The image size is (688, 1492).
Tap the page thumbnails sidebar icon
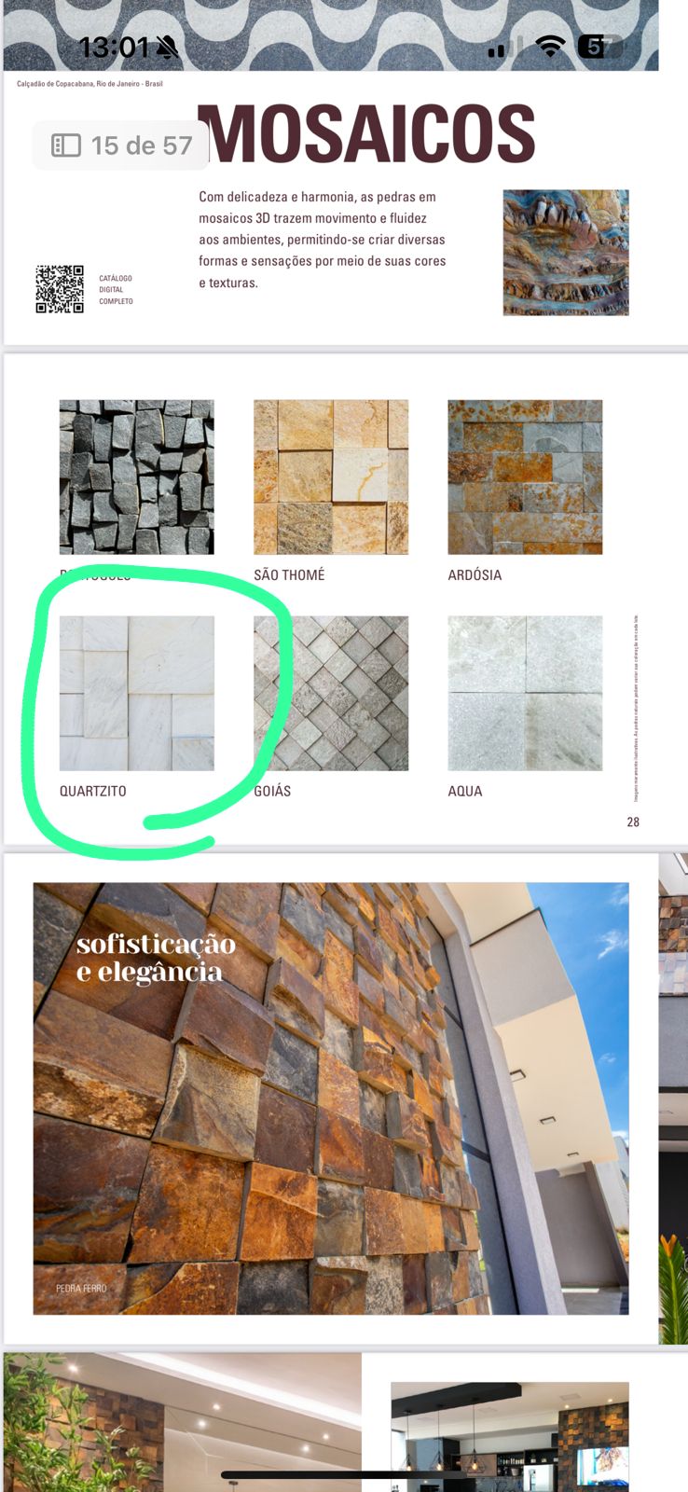(65, 145)
